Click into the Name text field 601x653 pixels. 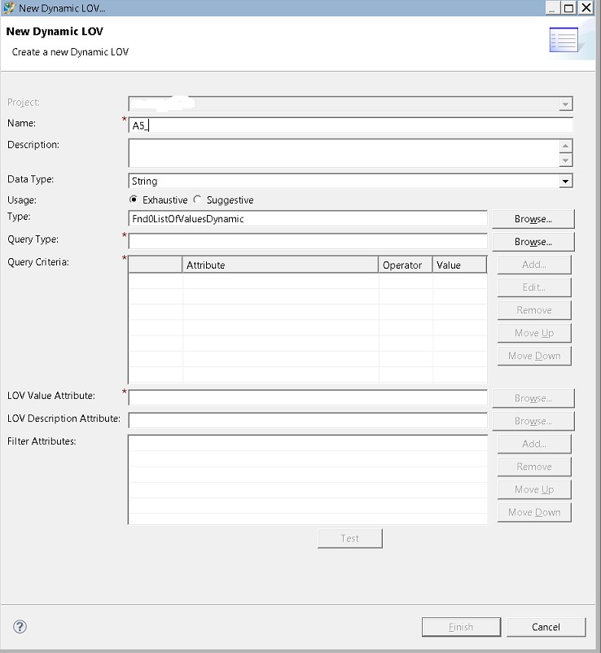(x=350, y=125)
